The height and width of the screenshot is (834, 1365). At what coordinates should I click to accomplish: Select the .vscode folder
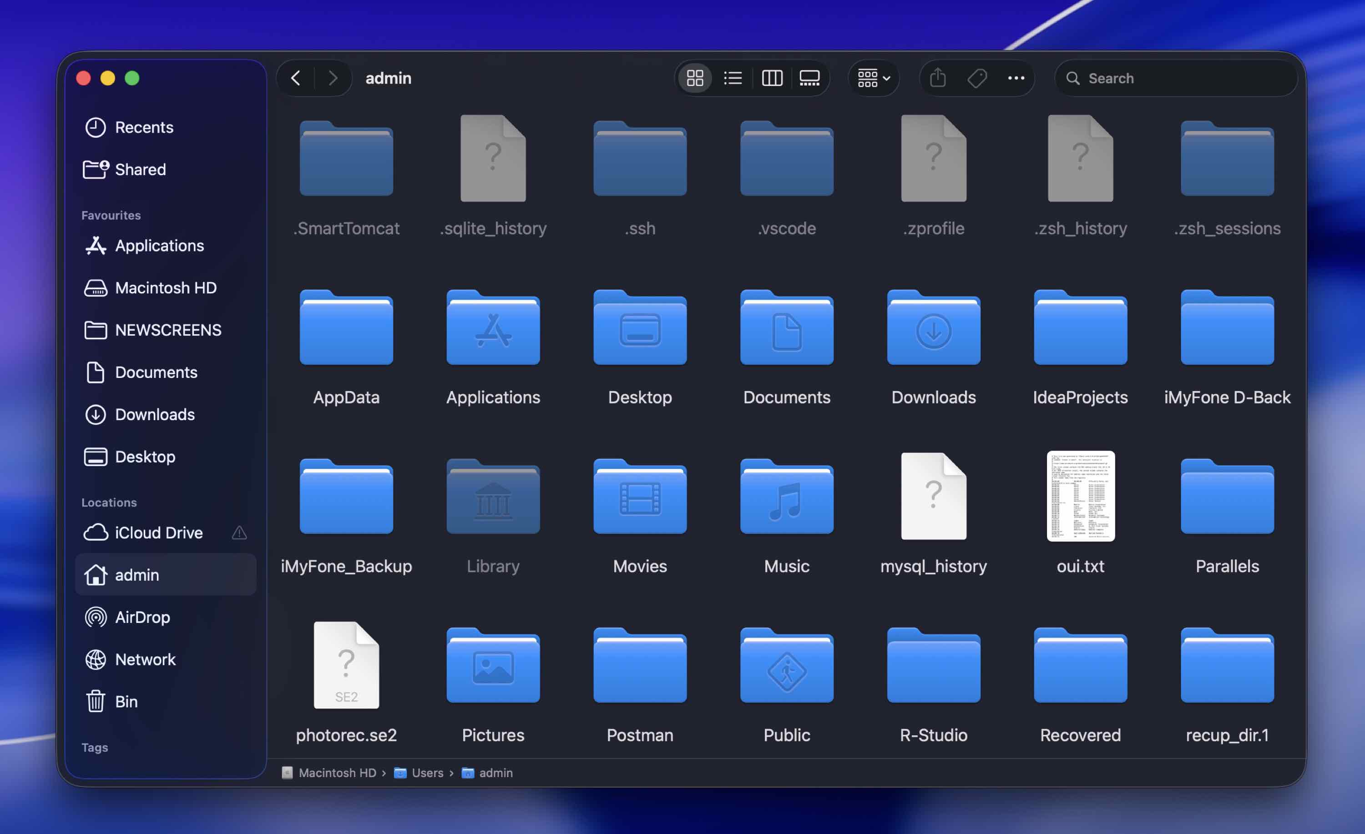click(787, 159)
